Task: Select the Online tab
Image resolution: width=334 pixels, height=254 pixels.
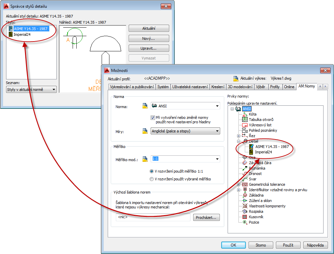Action: (x=289, y=87)
